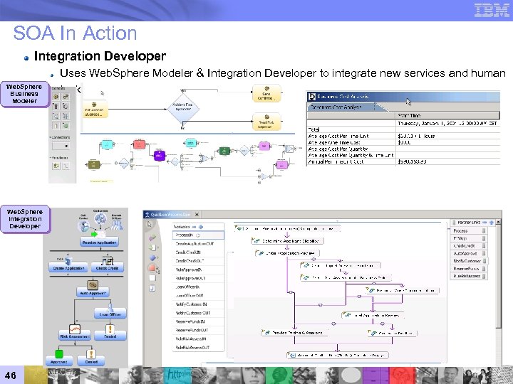Select the NotifyCustomerIN variable
The image size is (513, 384).
[x=198, y=304]
